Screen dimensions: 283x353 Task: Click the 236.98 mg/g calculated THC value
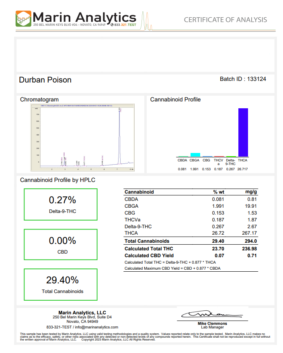tap(249, 249)
